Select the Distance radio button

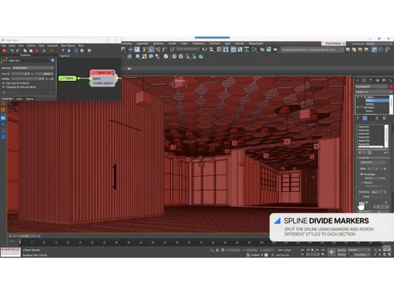(x=362, y=183)
